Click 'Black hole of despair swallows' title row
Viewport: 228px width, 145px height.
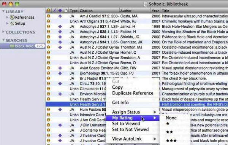[195, 99]
